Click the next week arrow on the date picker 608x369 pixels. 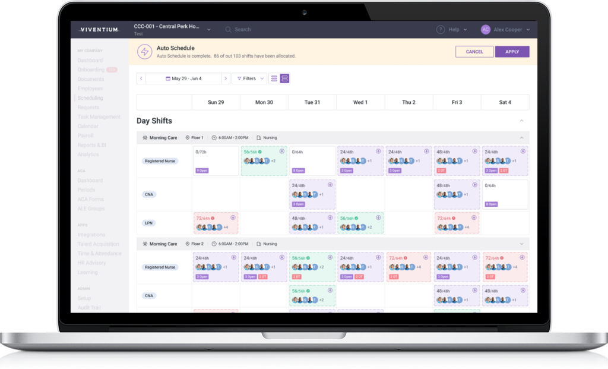[x=226, y=78]
